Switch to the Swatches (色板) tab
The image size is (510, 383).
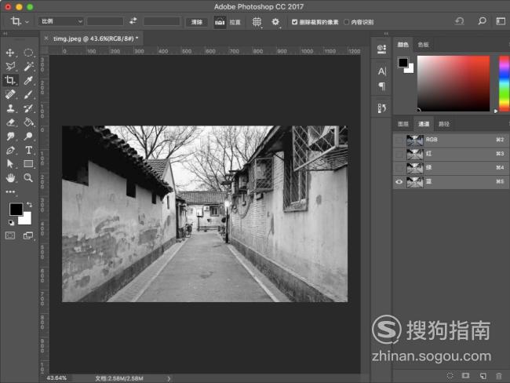[423, 45]
